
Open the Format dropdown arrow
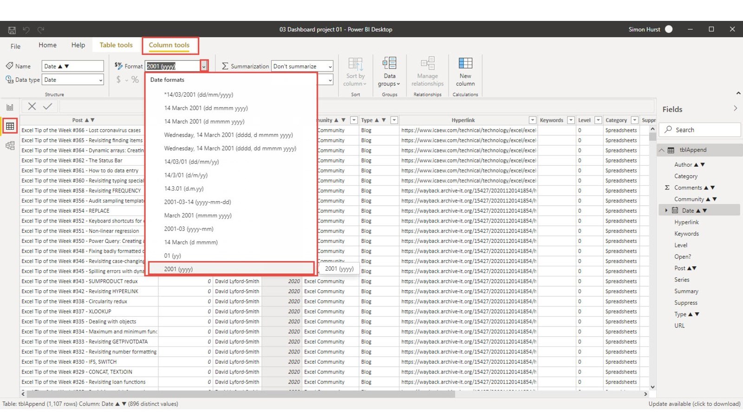(204, 66)
